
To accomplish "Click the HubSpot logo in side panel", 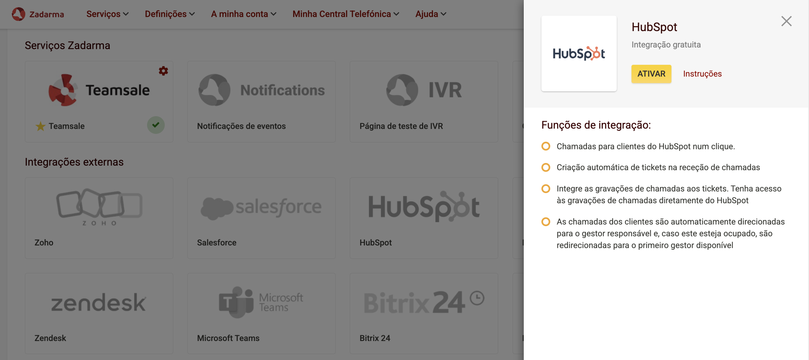I will pyautogui.click(x=579, y=53).
